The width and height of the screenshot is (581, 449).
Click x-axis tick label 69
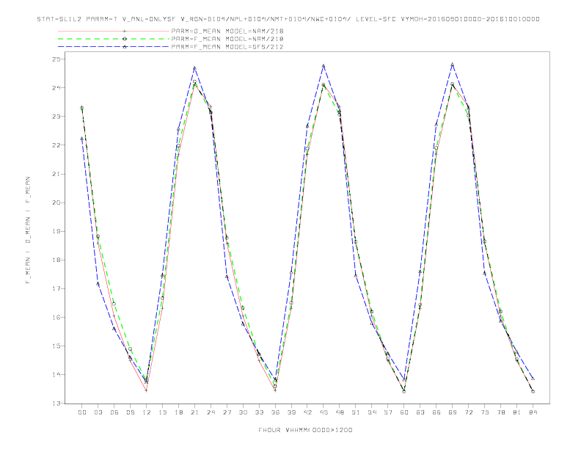point(453,412)
